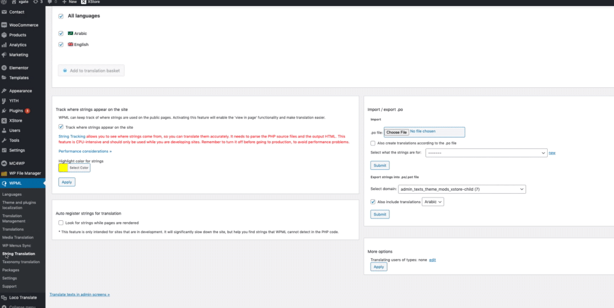Open the Analytics bar chart icon
614x308 pixels.
pos(4,45)
